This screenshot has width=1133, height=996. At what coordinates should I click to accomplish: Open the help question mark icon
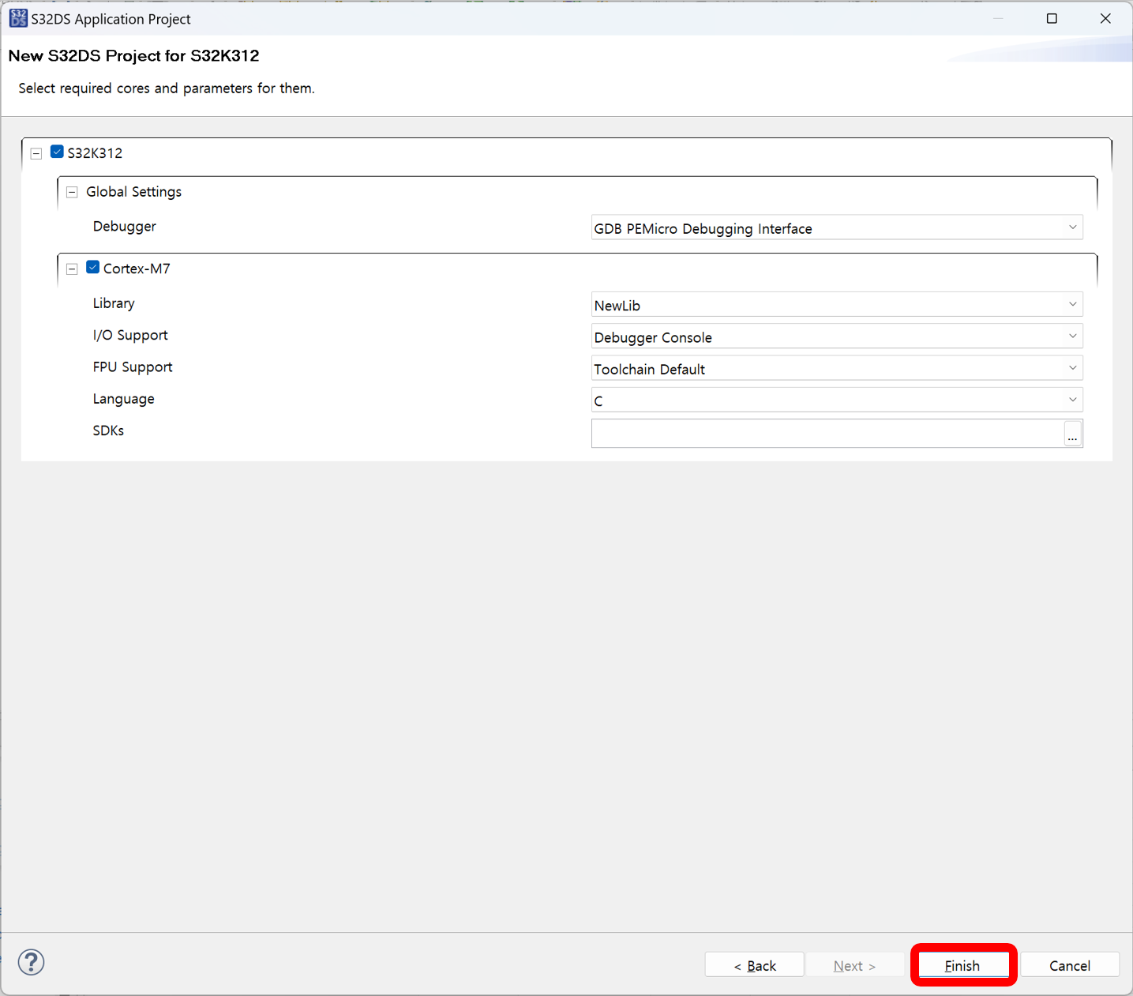point(31,962)
